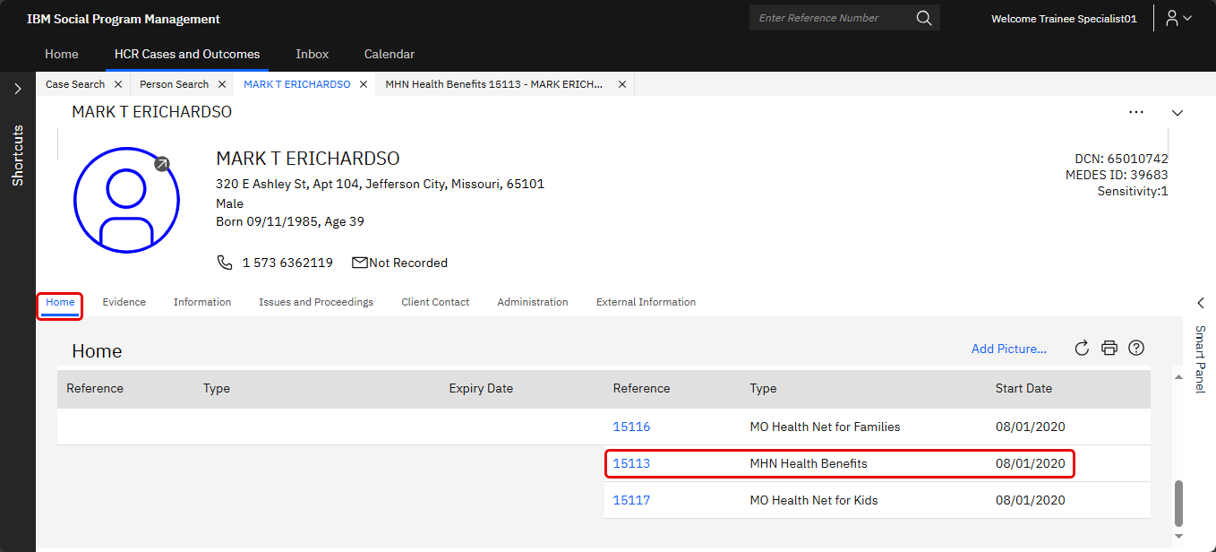Viewport: 1216px width, 552px height.
Task: Open the page actions ellipsis menu
Action: 1136,112
